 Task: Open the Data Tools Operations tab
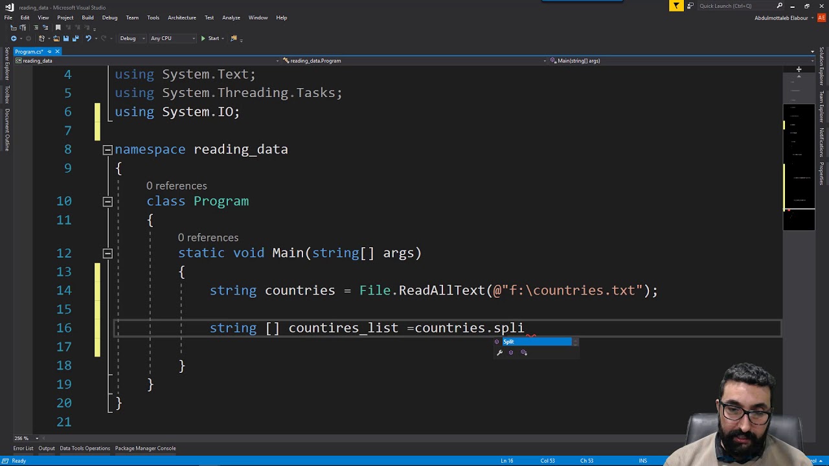85,448
